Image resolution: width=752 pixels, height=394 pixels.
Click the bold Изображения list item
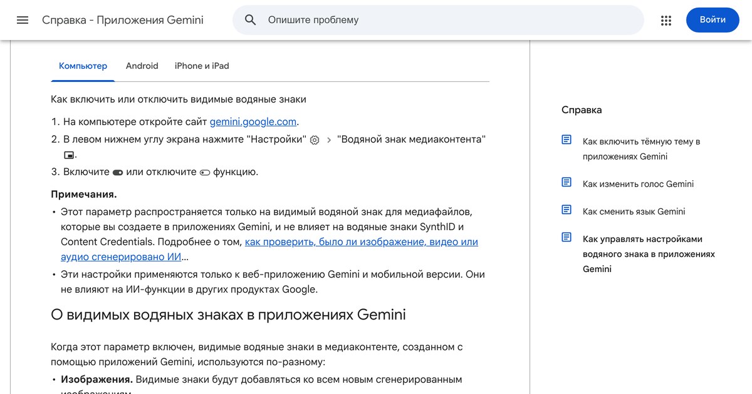(x=97, y=379)
